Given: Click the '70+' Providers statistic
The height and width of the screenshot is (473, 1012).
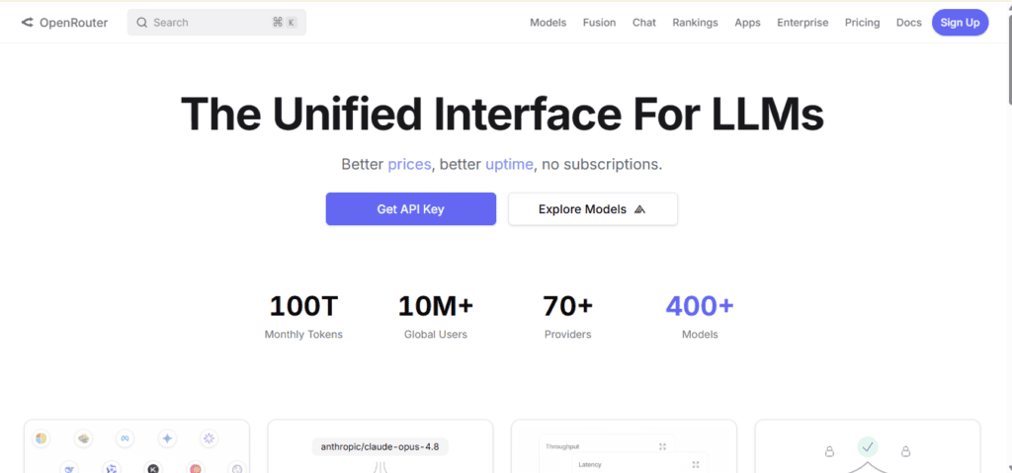Looking at the screenshot, I should coord(568,316).
